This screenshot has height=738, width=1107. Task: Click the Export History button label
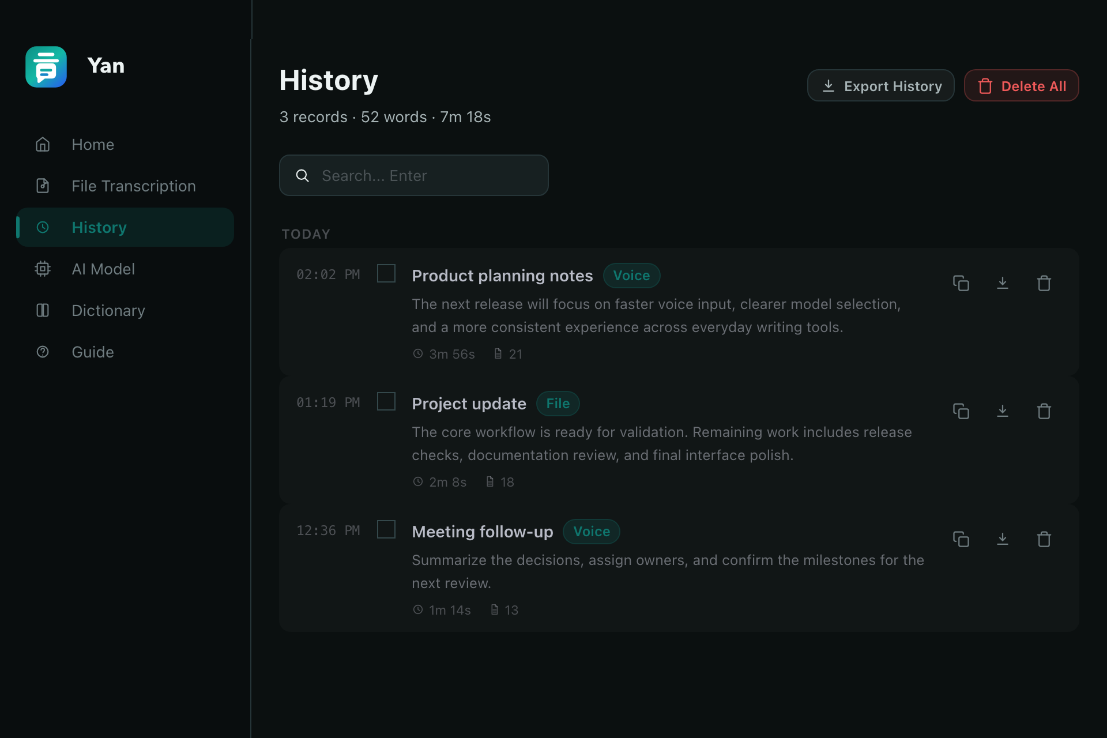pos(893,86)
